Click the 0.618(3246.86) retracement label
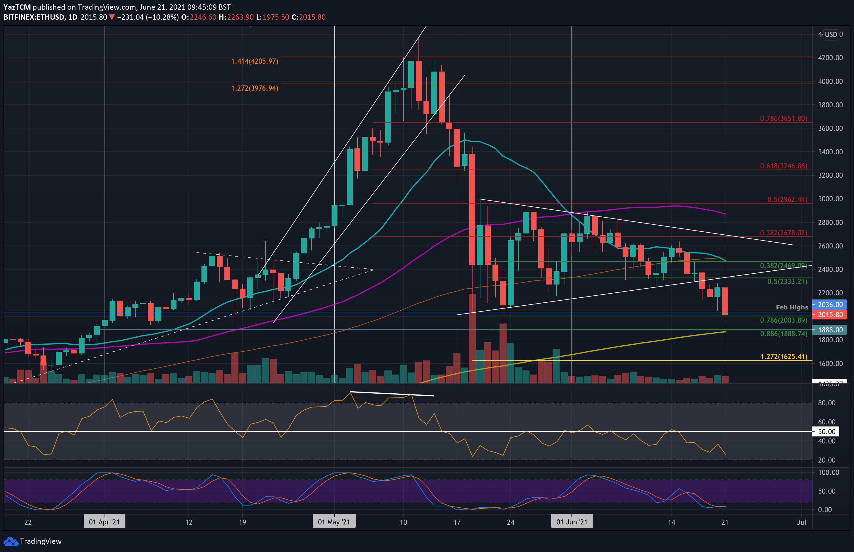 click(x=783, y=166)
